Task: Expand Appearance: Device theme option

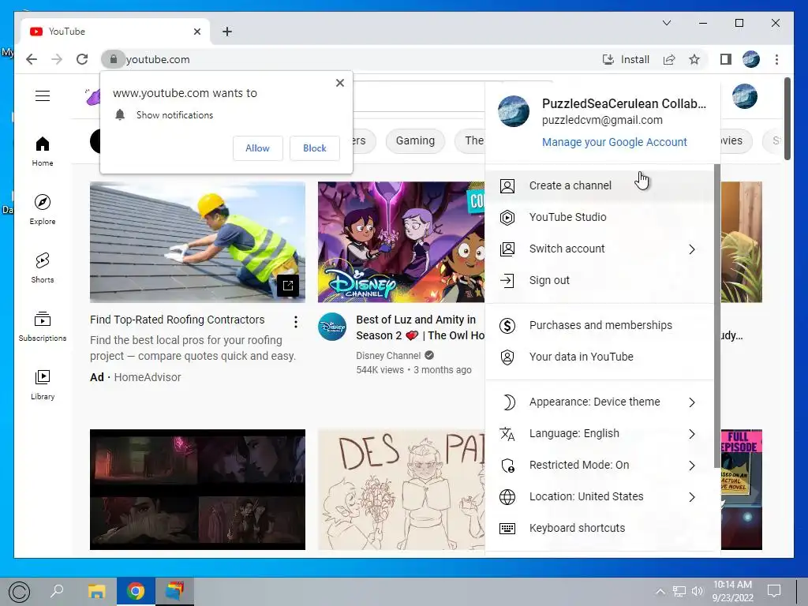Action: [x=600, y=402]
